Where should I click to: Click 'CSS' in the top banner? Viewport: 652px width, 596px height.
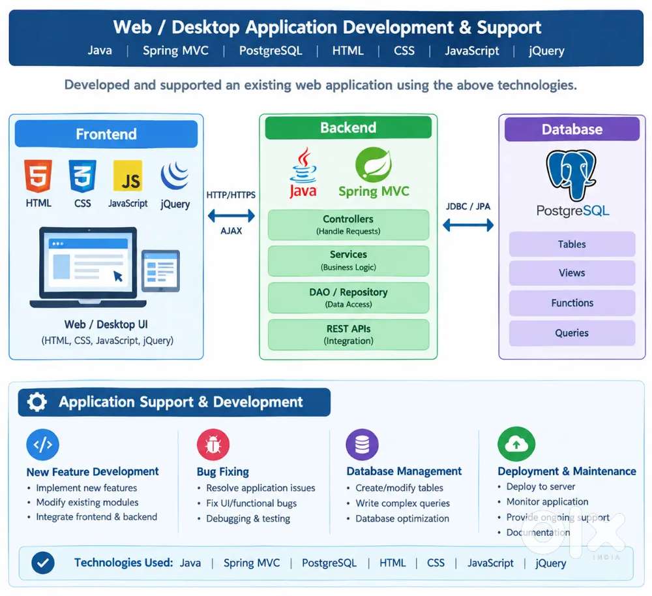click(404, 50)
